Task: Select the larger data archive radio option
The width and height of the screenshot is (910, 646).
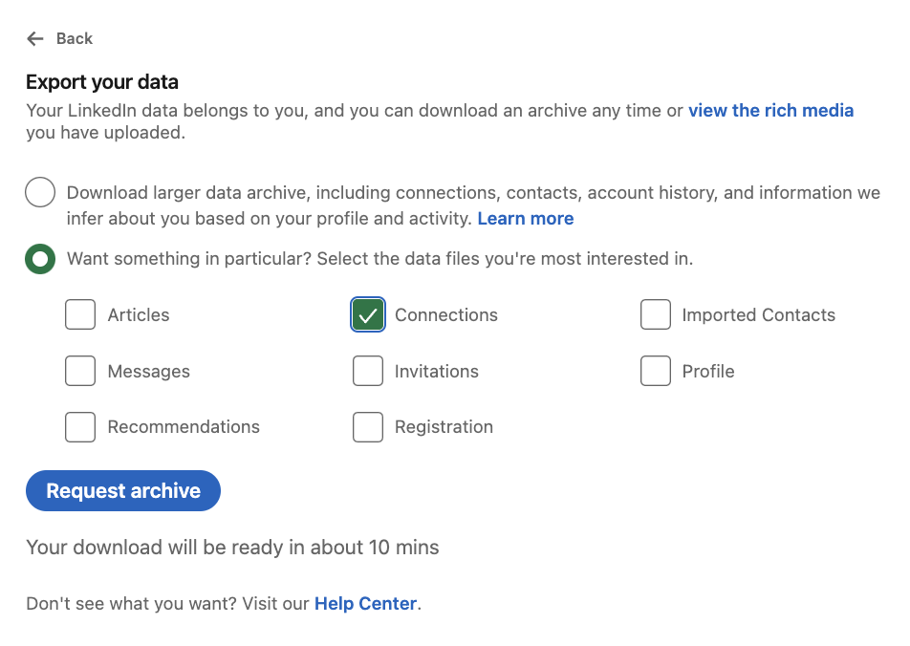Action: (40, 192)
